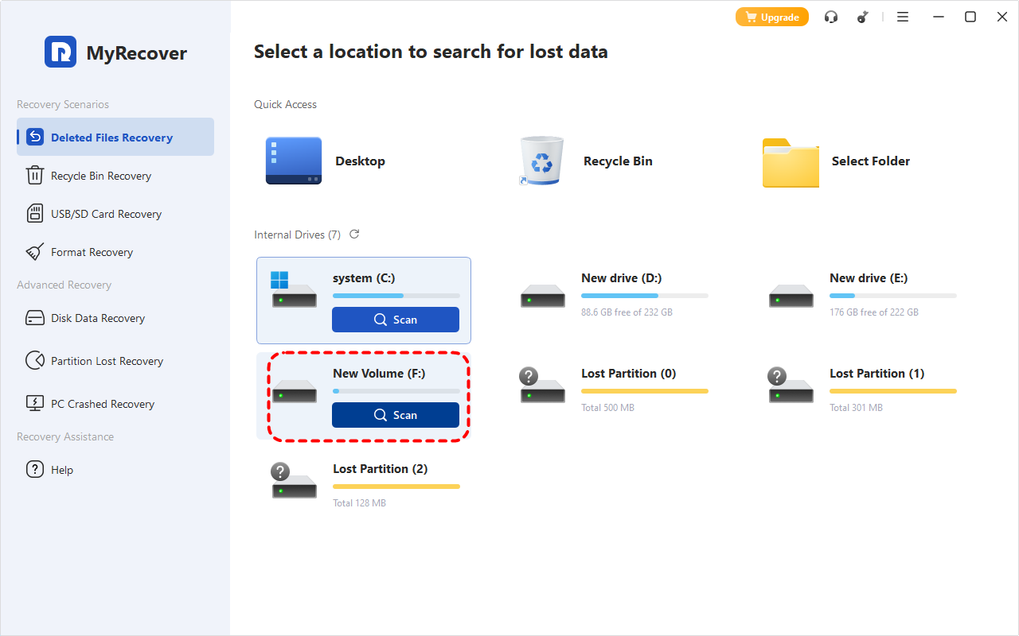1019x636 pixels.
Task: Select the Recycle Bin quick access icon
Action: point(541,161)
